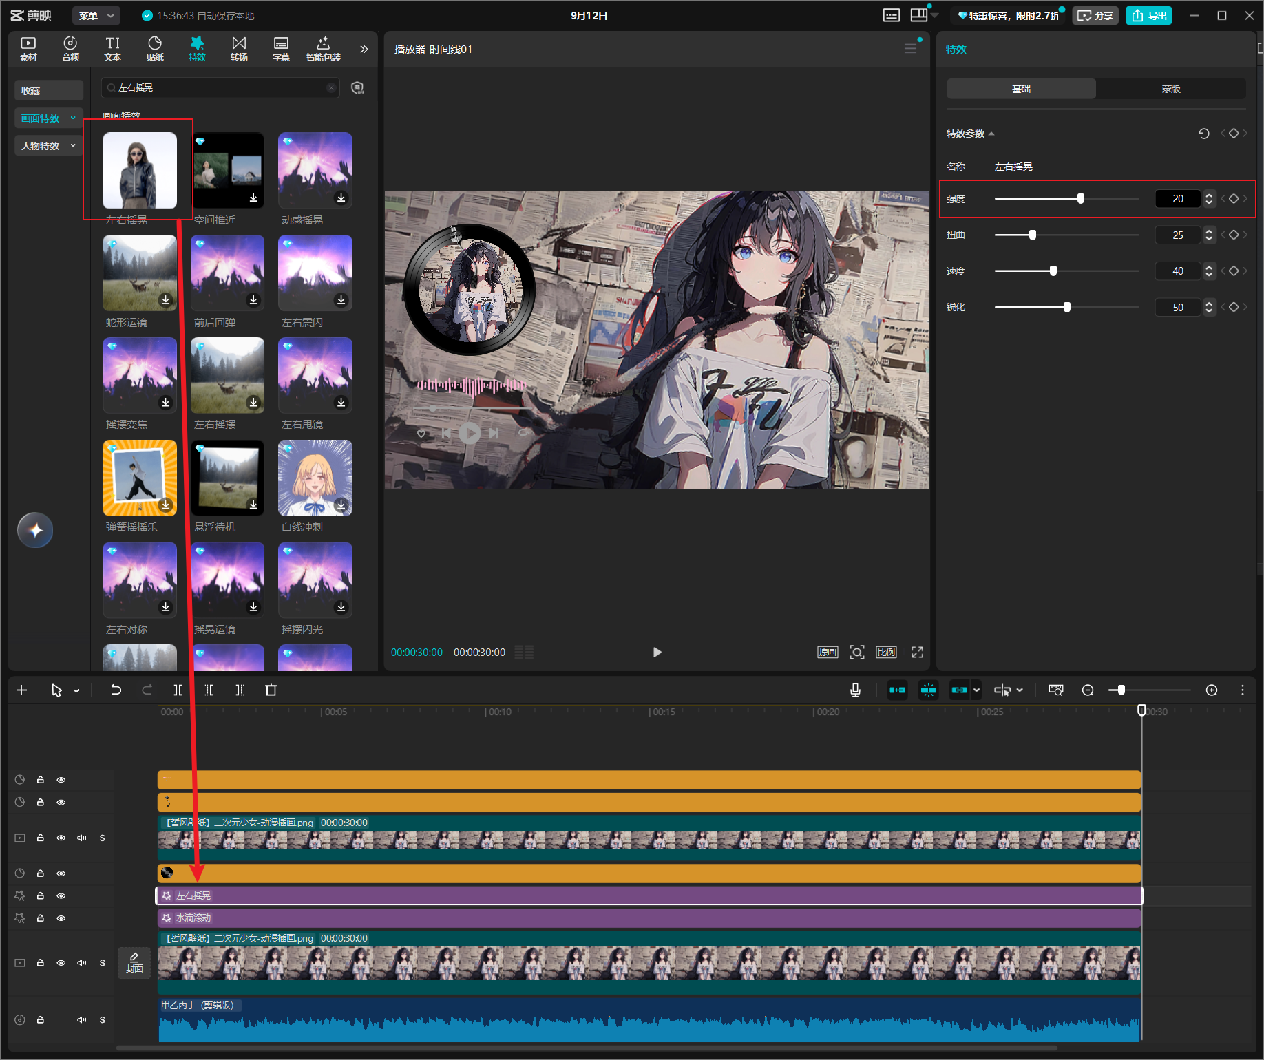
Task: Lock the 左右摇晃 effect track
Action: tap(41, 895)
